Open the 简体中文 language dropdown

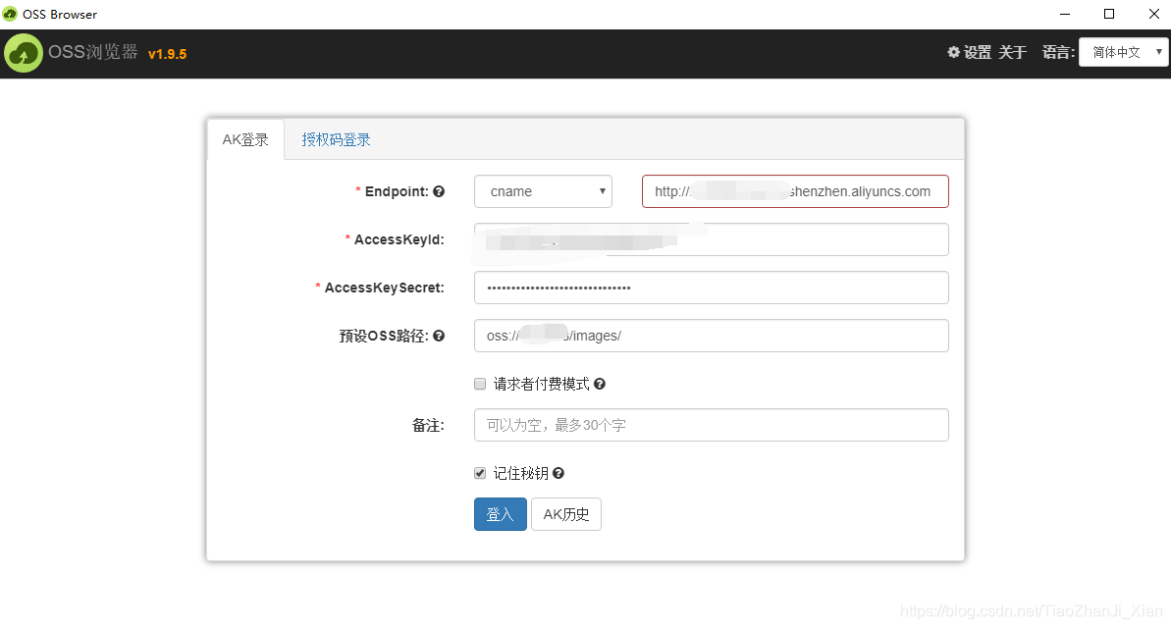click(1123, 52)
